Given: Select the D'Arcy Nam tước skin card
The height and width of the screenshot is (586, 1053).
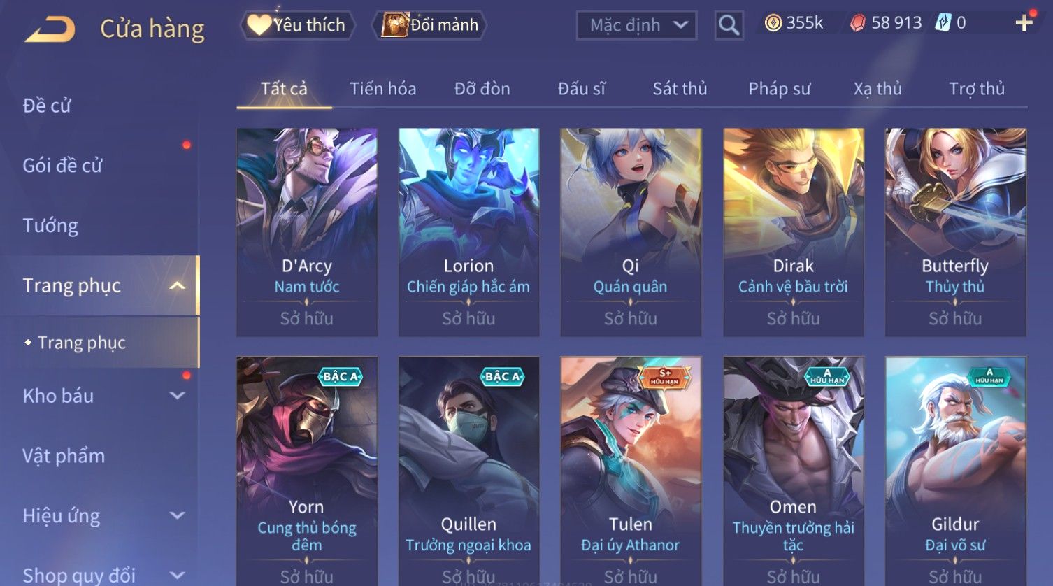Looking at the screenshot, I should [307, 232].
